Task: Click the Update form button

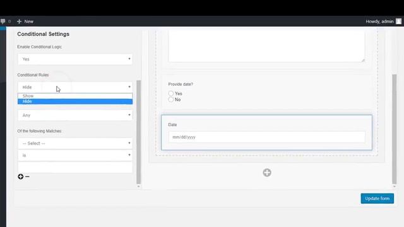Action: 377,199
